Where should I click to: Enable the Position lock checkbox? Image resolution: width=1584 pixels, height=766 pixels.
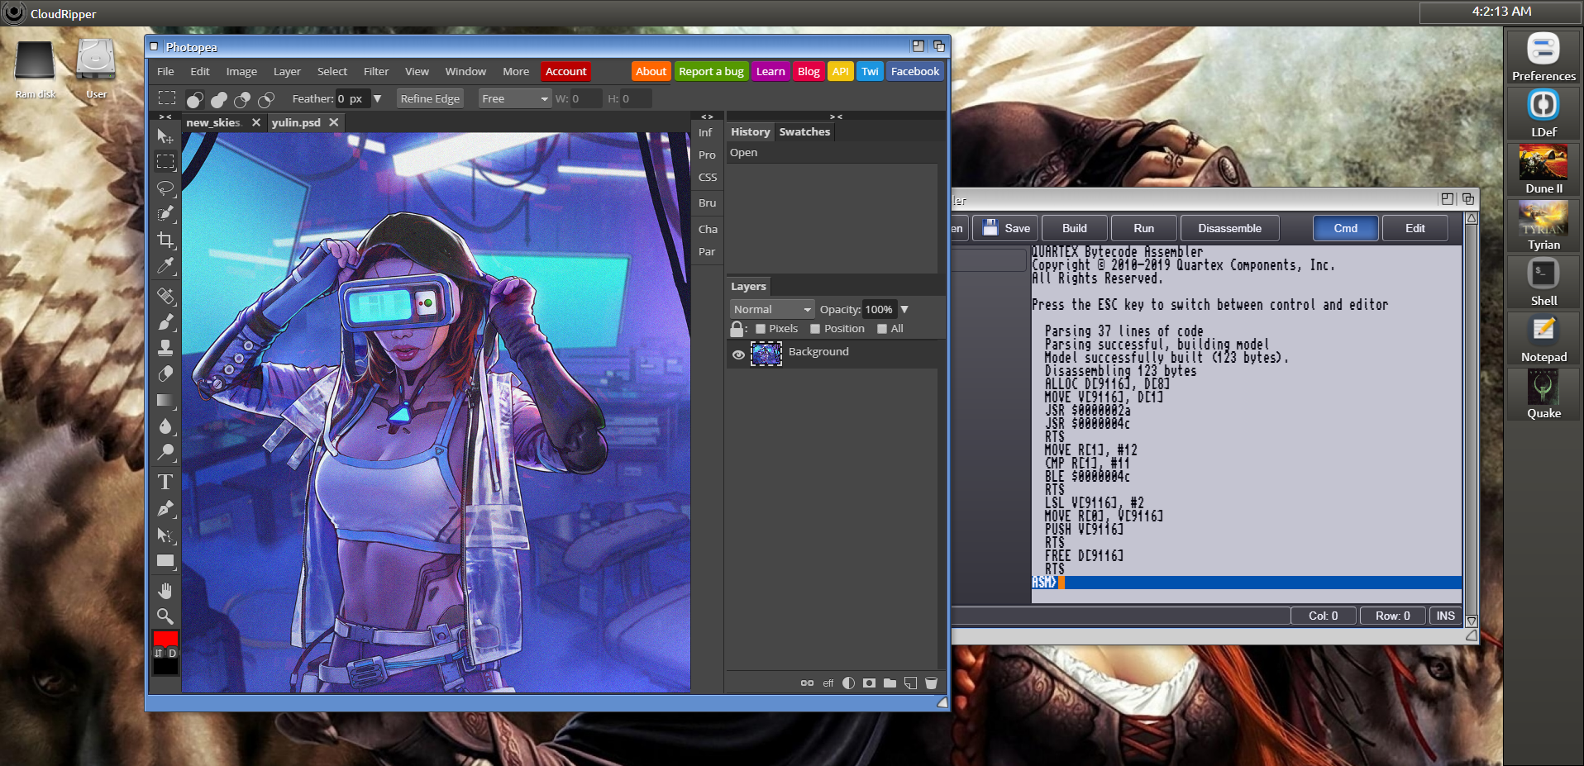point(815,329)
